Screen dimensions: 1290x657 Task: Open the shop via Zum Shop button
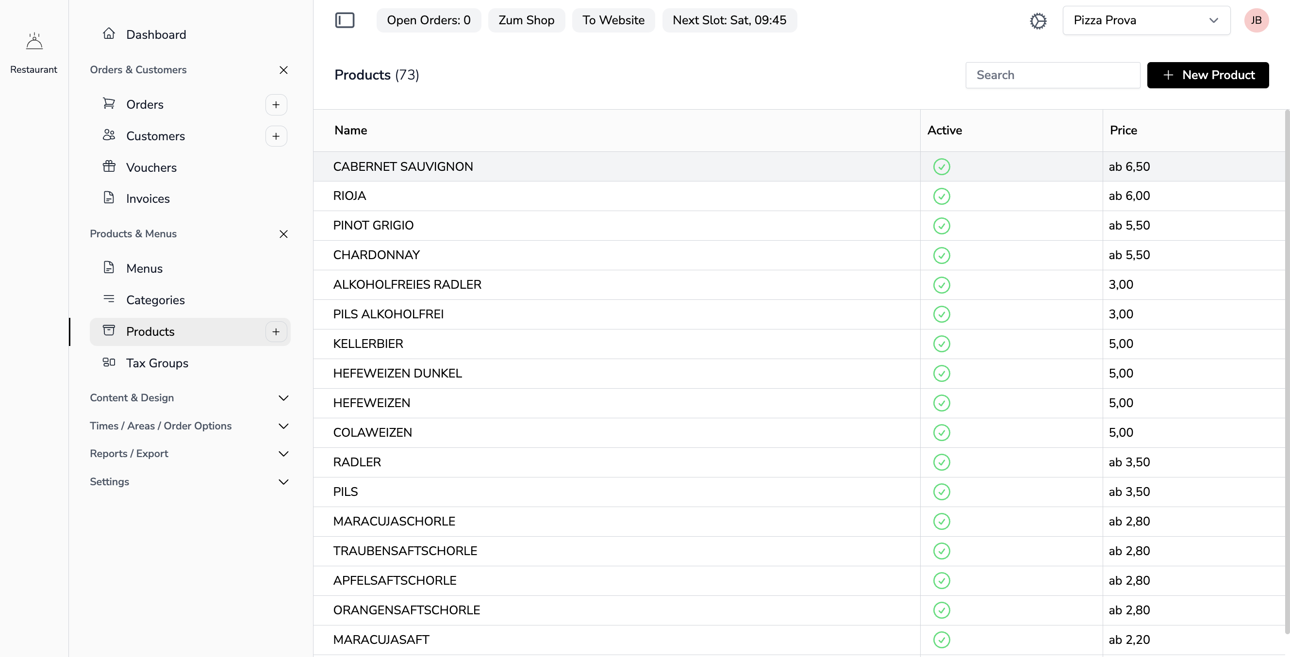526,20
